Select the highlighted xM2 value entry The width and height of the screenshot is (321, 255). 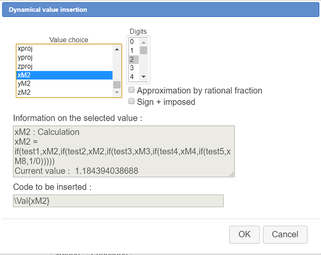click(65, 75)
